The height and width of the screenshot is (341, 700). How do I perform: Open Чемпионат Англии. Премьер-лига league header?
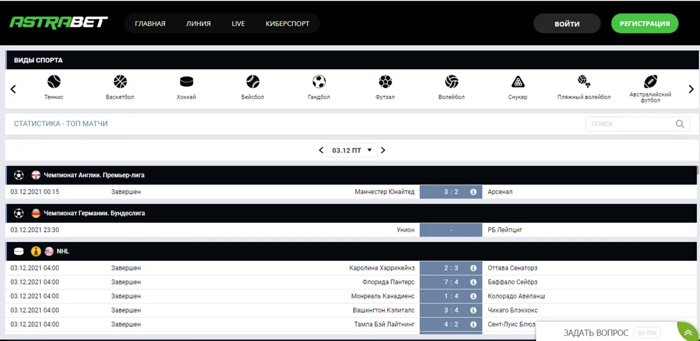click(x=352, y=175)
